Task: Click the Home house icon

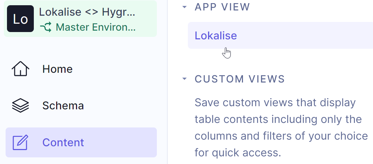Action: pos(21,69)
